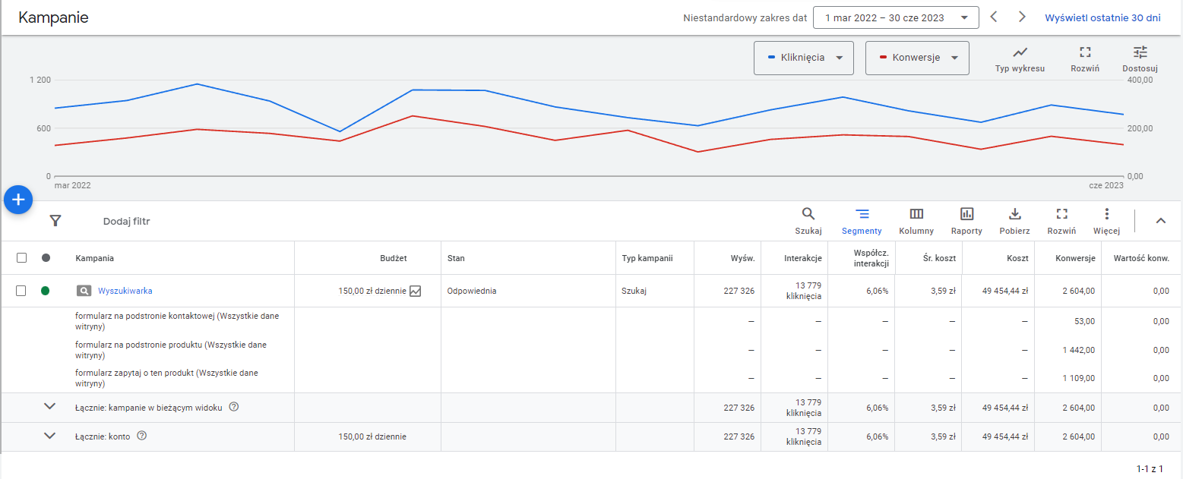
Task: Click the Pobierz download icon
Action: 1014,220
